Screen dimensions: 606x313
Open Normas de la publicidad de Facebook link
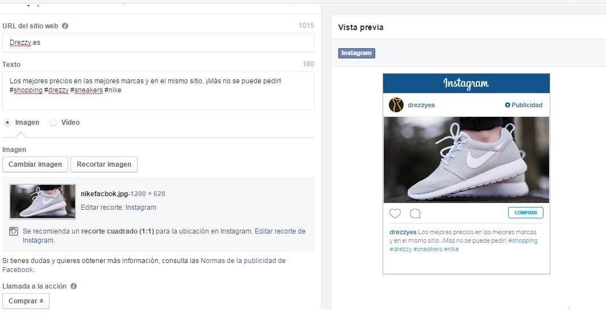coord(243,261)
